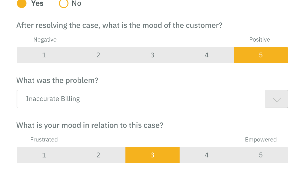The width and height of the screenshot is (303, 170).
Task: Click the Negative scale label
Action: (x=45, y=40)
